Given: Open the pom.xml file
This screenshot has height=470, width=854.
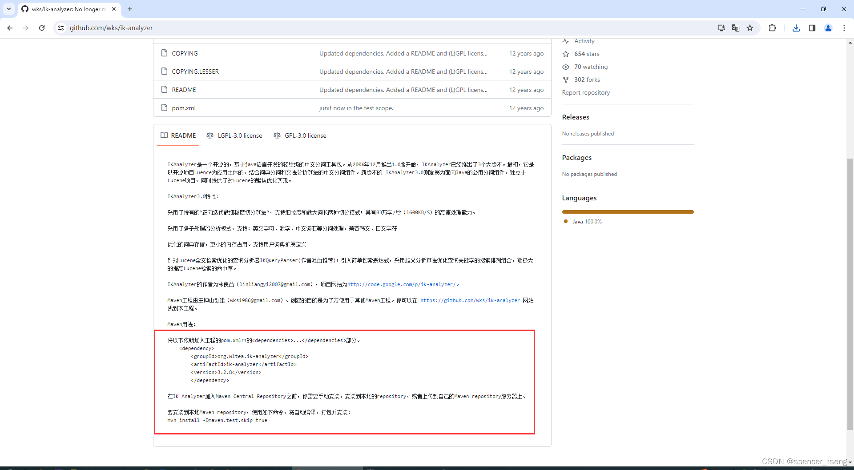Looking at the screenshot, I should tap(184, 108).
